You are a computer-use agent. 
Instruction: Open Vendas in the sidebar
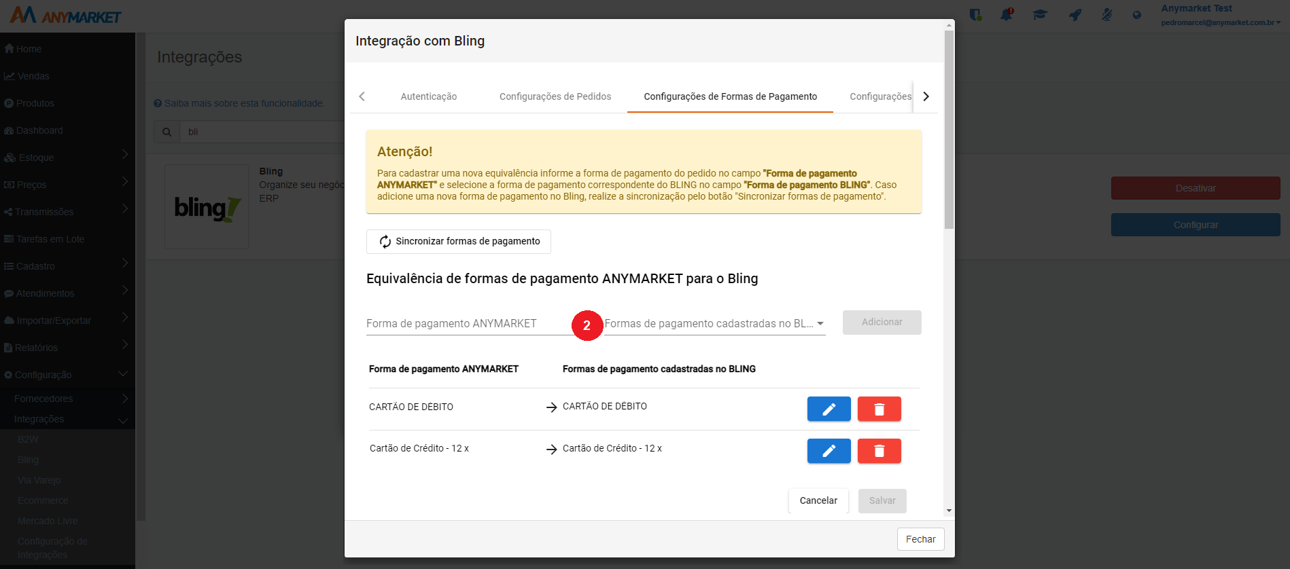click(x=27, y=76)
